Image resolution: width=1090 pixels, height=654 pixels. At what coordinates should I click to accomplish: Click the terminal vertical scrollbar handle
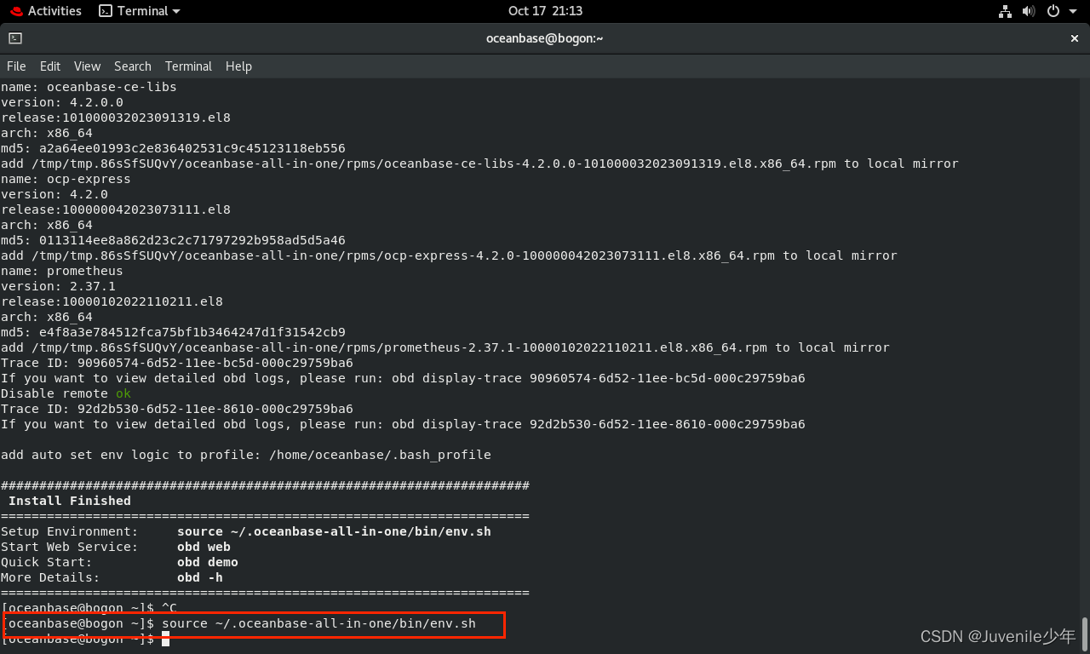click(x=1084, y=634)
